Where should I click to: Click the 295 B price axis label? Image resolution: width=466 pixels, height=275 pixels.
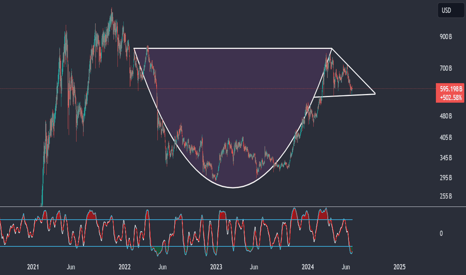pos(446,177)
